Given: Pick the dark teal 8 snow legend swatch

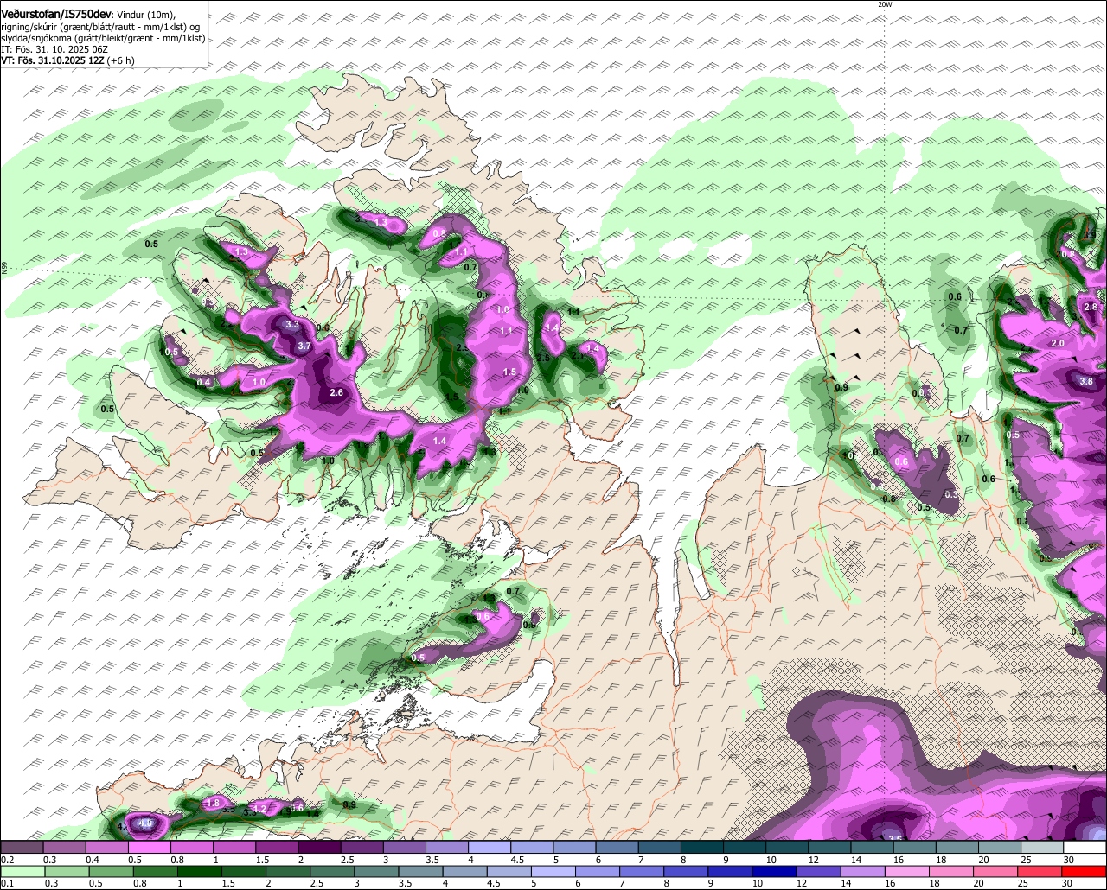Looking at the screenshot, I should click(x=702, y=847).
